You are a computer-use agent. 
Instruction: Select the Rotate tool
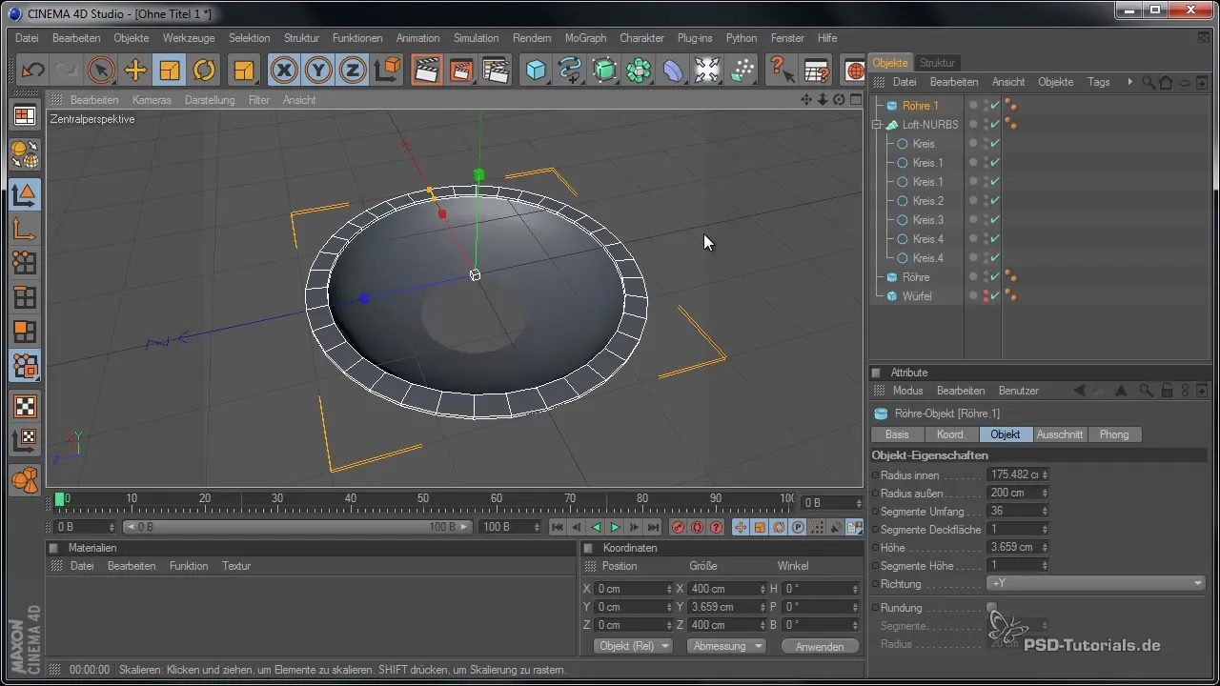204,71
